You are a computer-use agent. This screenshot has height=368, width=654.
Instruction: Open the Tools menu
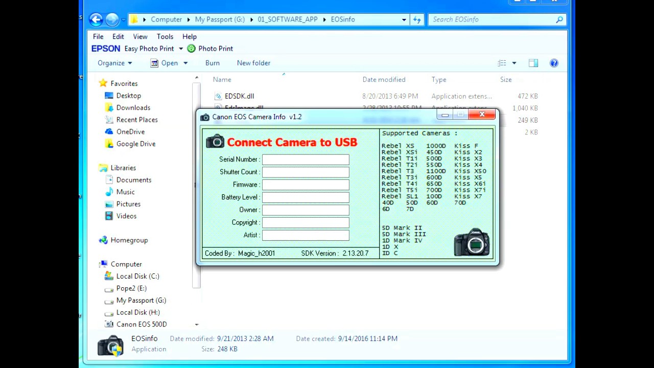(x=165, y=37)
